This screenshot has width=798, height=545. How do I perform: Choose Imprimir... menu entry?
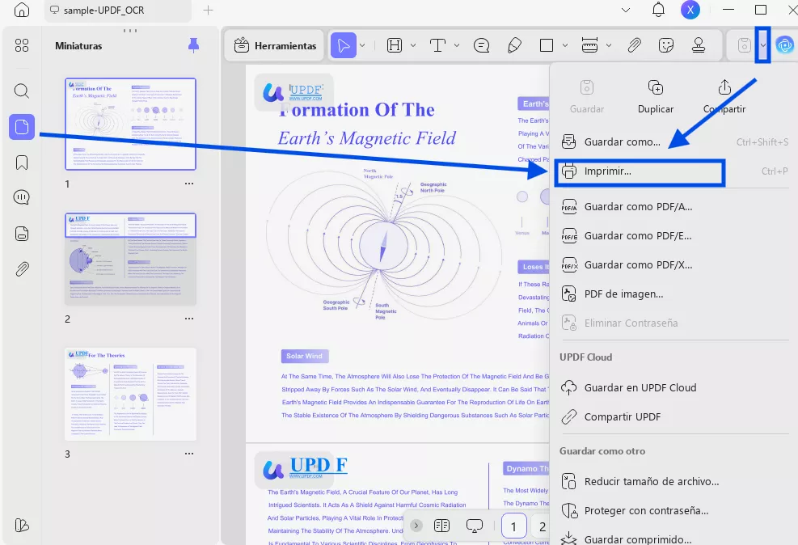click(x=674, y=171)
